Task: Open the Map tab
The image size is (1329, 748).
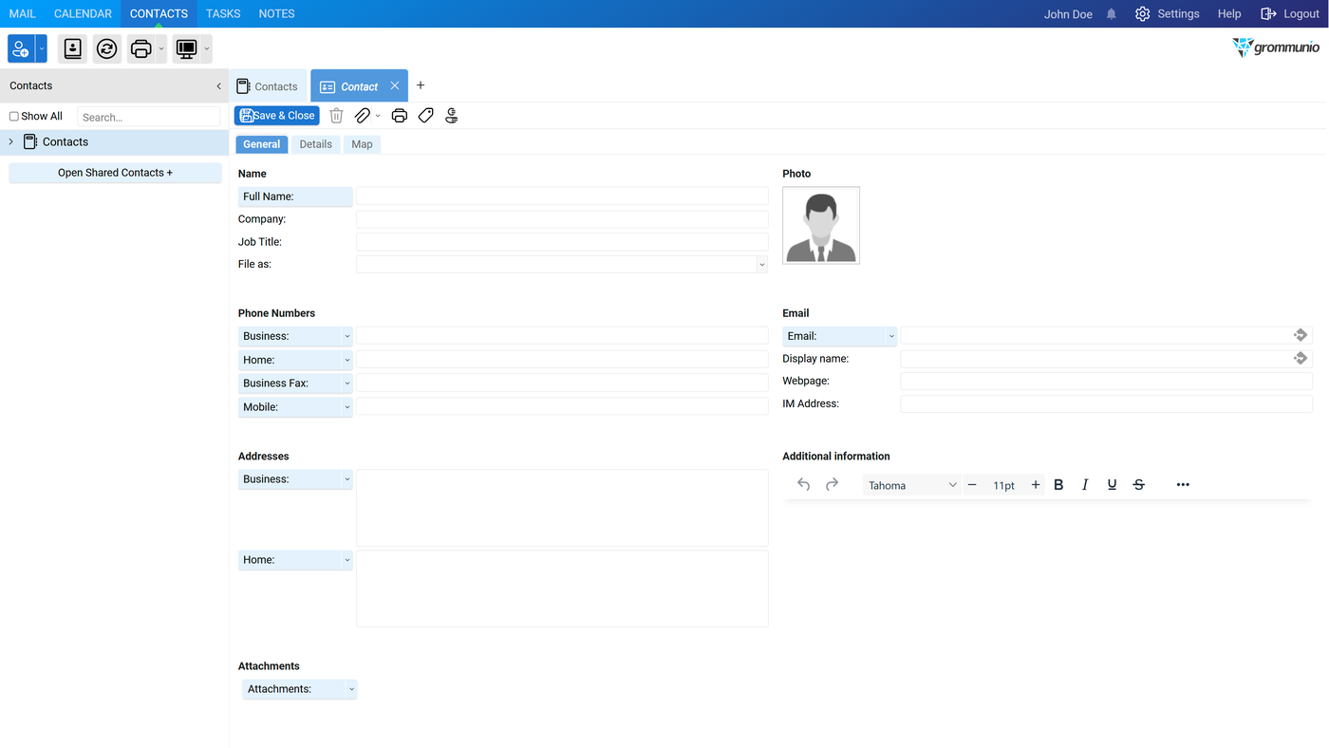Action: click(x=362, y=144)
